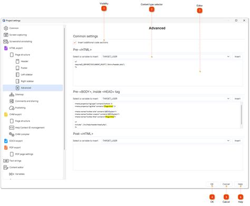Screen dimensions: 250x206
Task: Click the settings tree vertical scrollbar
Action: 64,89
